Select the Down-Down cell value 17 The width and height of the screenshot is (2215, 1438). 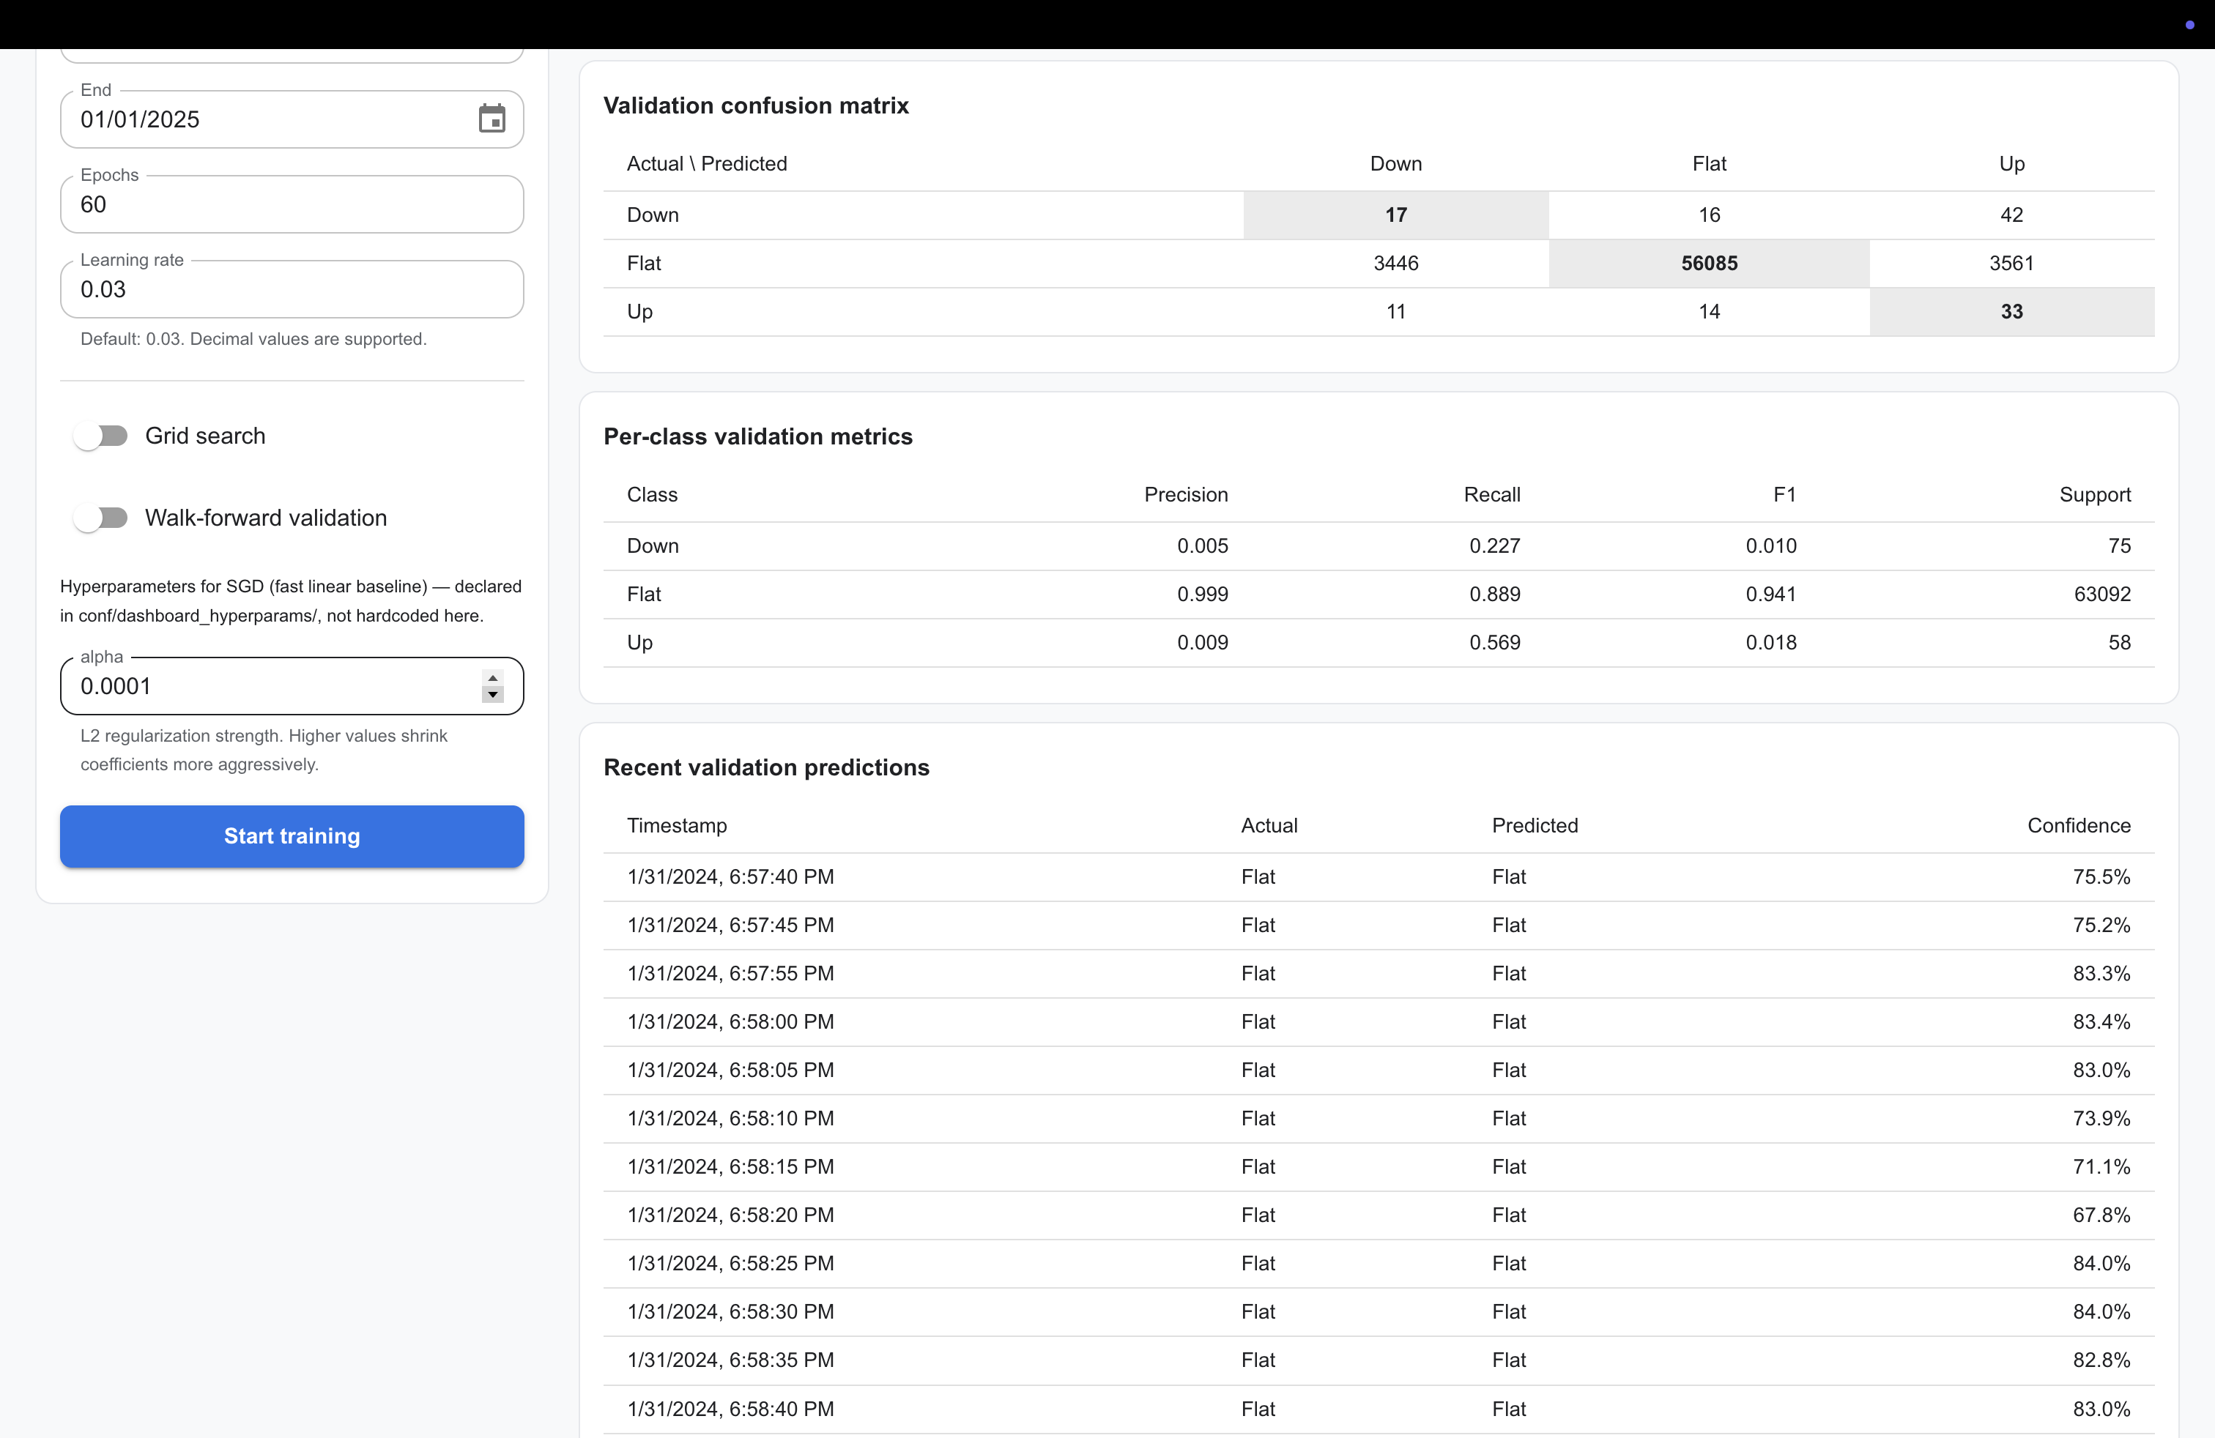[1396, 215]
